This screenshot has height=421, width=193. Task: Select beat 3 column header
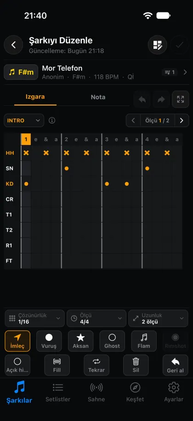tap(107, 139)
